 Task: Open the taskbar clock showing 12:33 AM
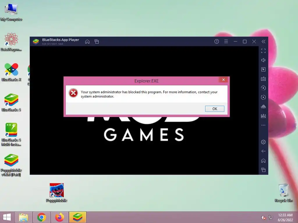click(x=285, y=217)
